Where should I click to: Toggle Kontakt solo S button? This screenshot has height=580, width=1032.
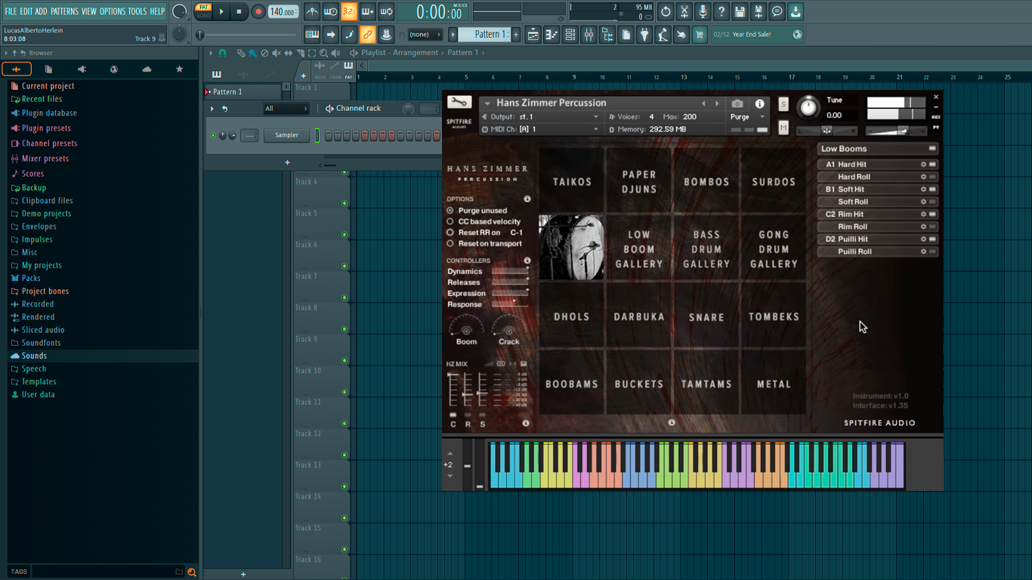click(x=783, y=104)
